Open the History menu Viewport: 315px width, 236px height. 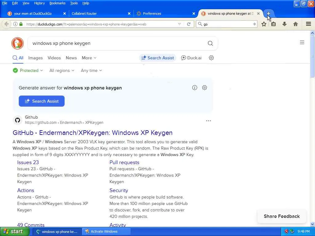click(x=39, y=3)
